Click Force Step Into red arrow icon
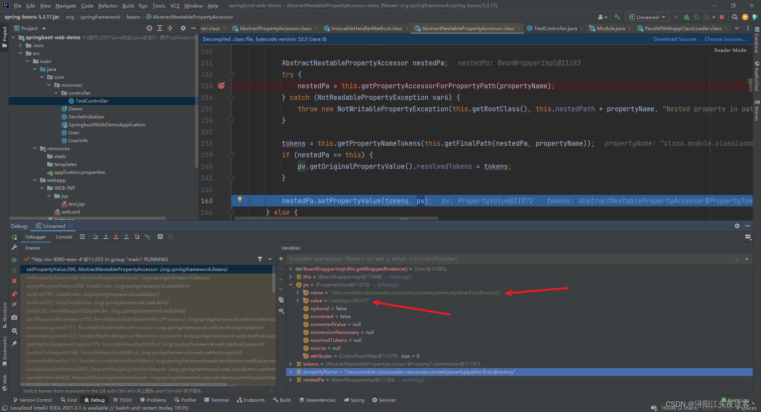 pos(116,237)
